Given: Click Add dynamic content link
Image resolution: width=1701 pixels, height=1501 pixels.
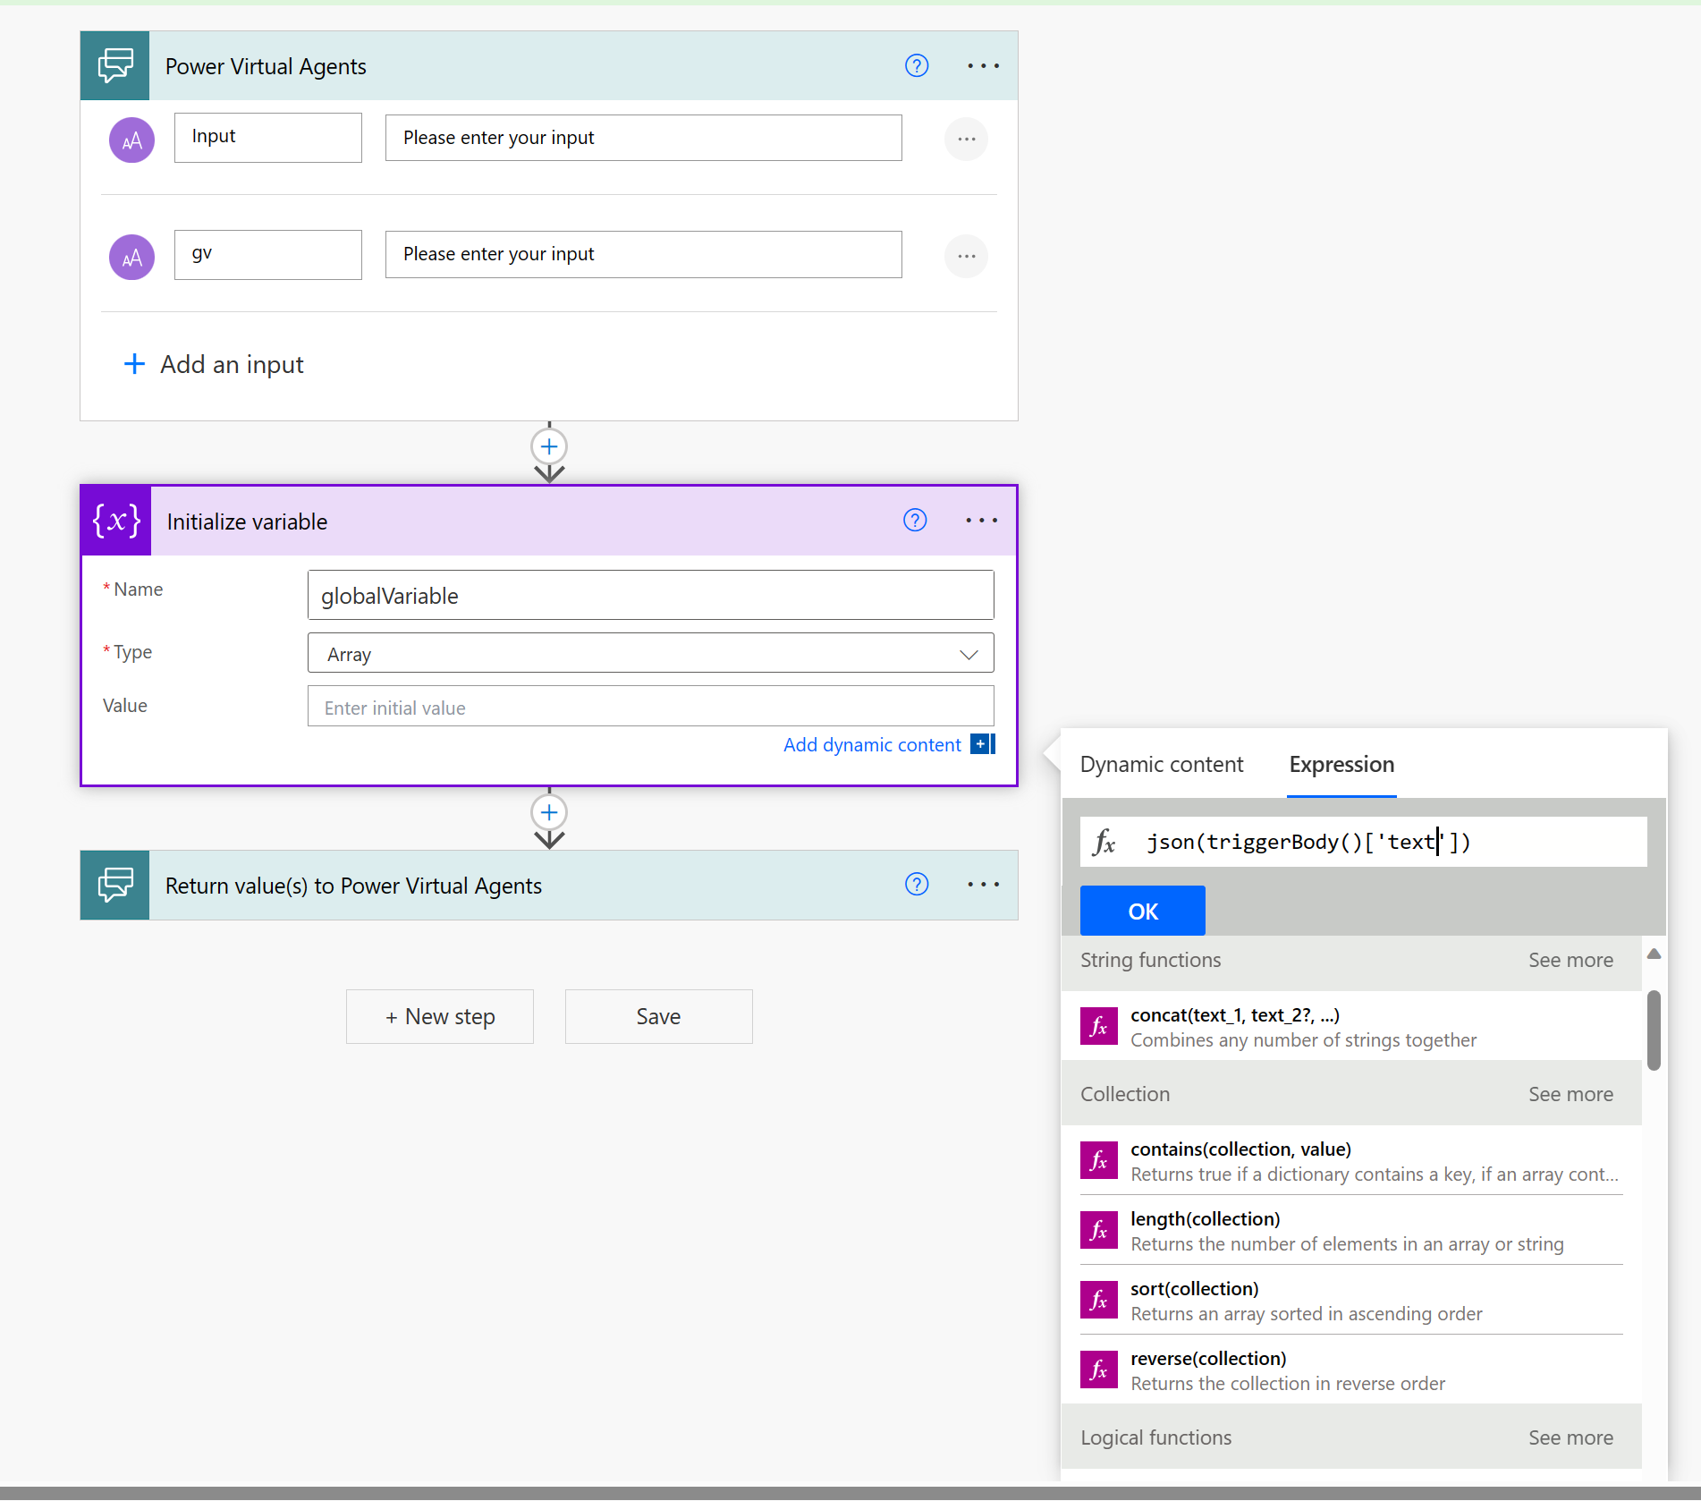Looking at the screenshot, I should (x=872, y=744).
